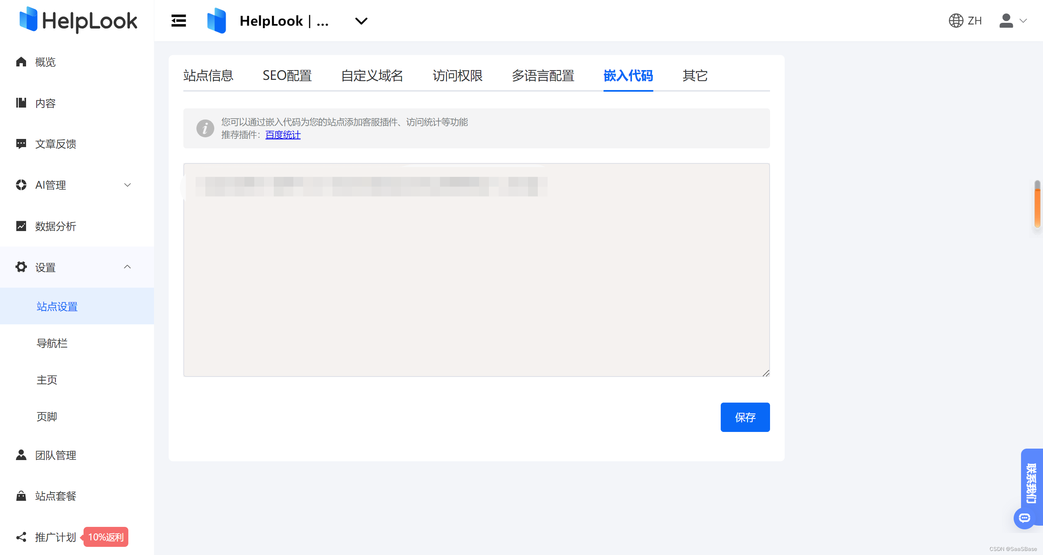Click the HelpLook site name in header
Image resolution: width=1043 pixels, height=555 pixels.
click(x=284, y=21)
